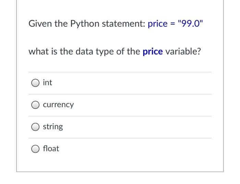Pick the "string" radio button
This screenshot has width=240, height=184.
click(x=36, y=127)
